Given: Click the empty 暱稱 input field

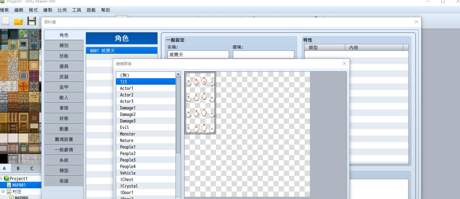Looking at the screenshot, I should pos(264,55).
